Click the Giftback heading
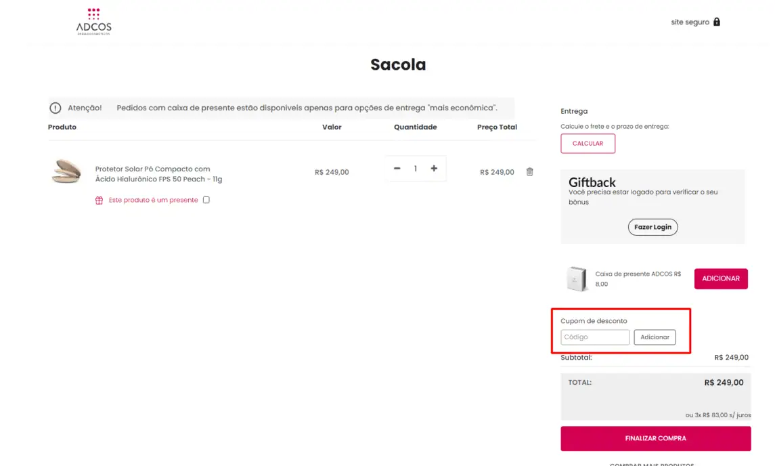 coord(592,182)
